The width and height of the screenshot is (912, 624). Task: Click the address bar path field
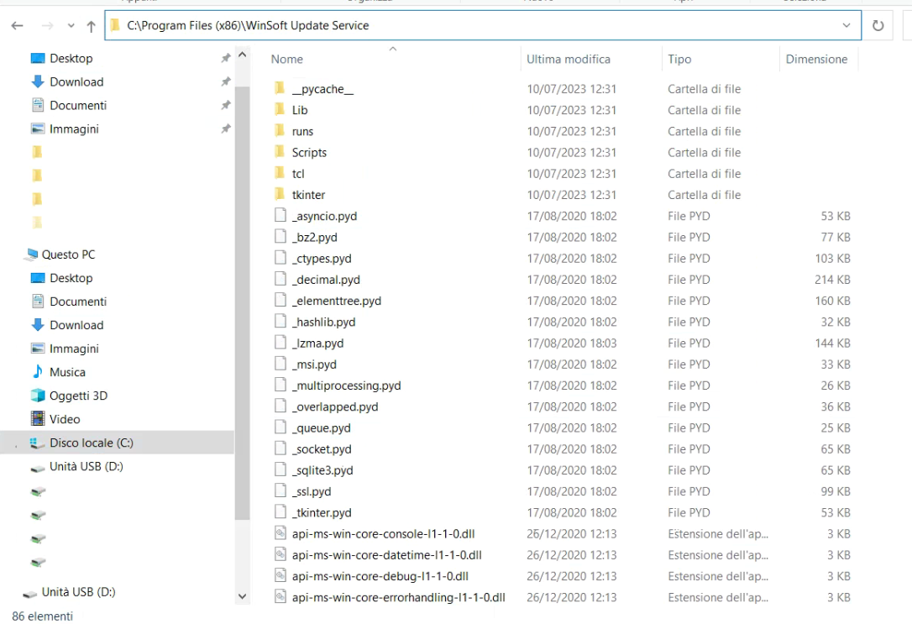coord(483,25)
